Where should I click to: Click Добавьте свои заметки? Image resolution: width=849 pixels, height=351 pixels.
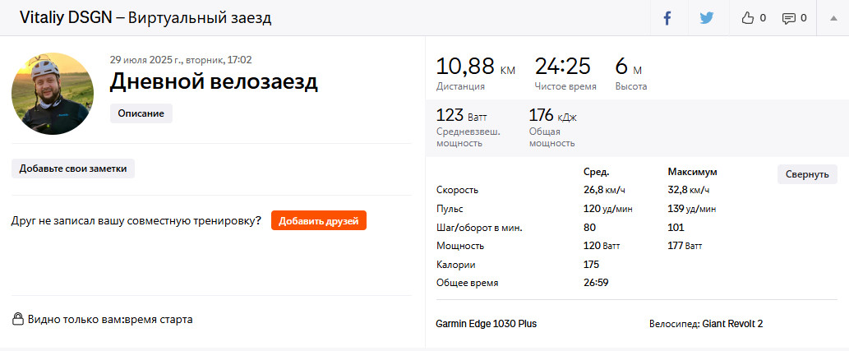pos(73,169)
